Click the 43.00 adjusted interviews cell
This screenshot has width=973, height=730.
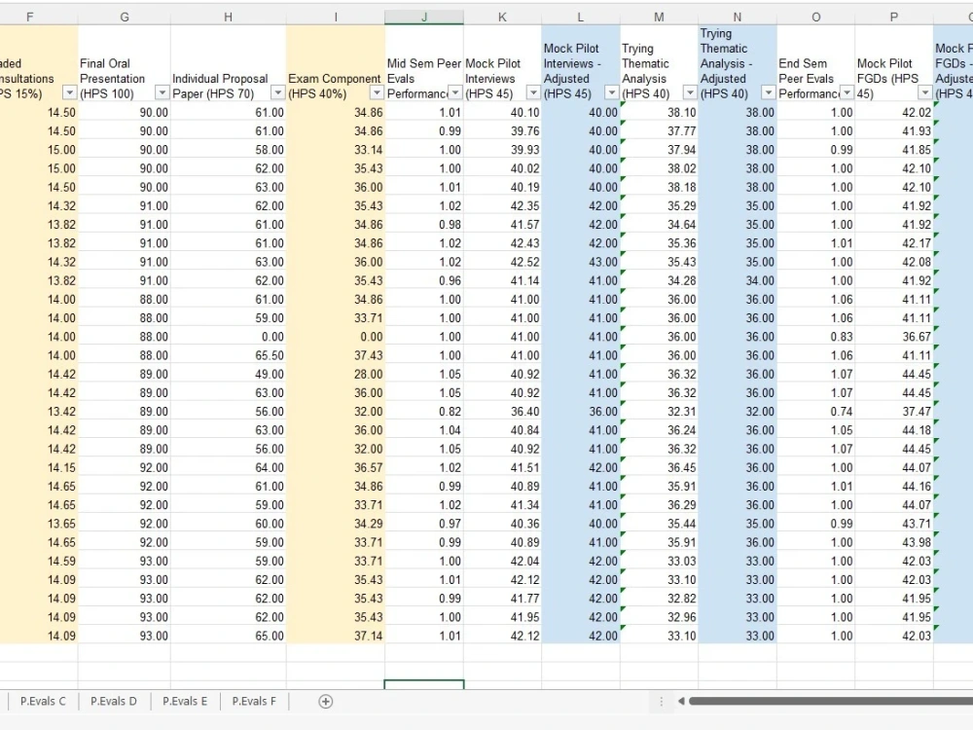(581, 262)
